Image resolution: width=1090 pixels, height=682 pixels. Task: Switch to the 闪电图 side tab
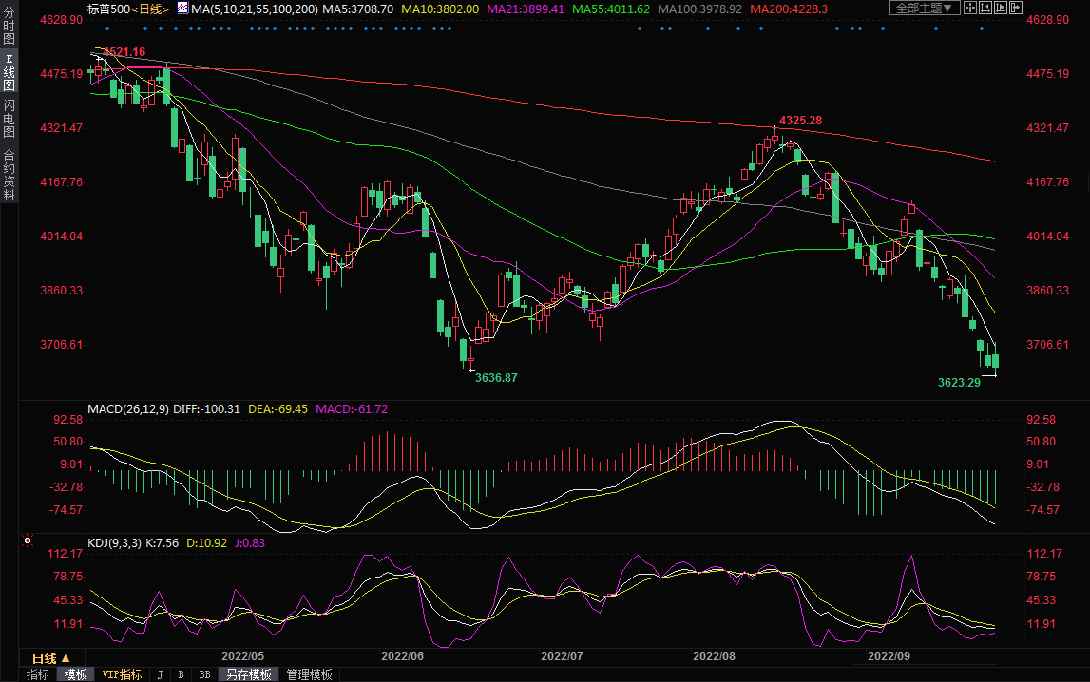tap(9, 119)
